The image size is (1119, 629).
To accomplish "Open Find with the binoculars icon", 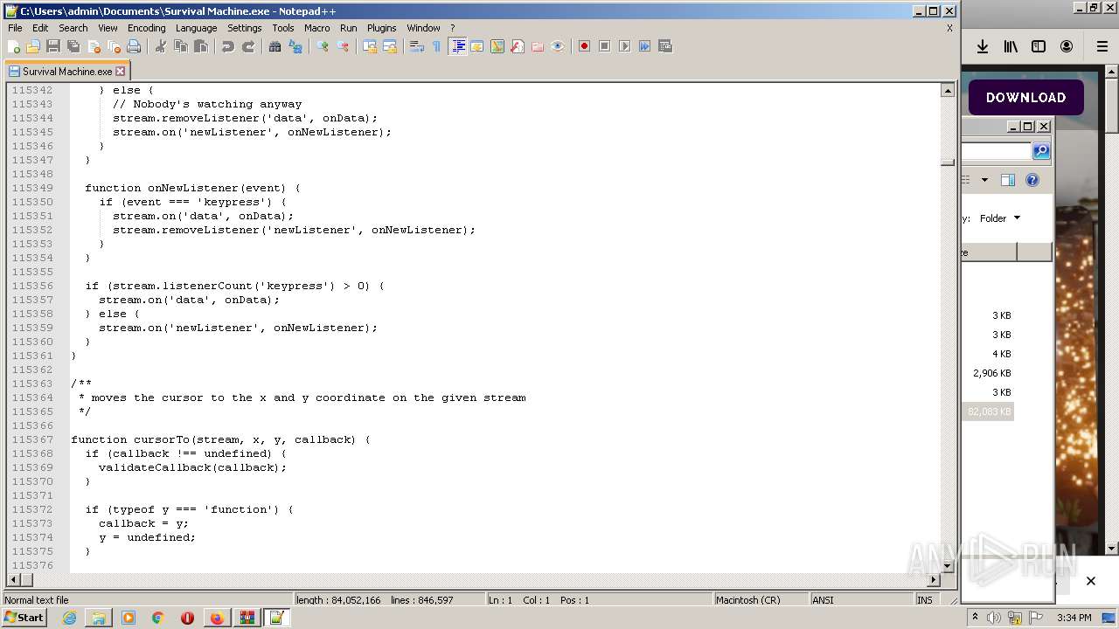I will pyautogui.click(x=275, y=46).
